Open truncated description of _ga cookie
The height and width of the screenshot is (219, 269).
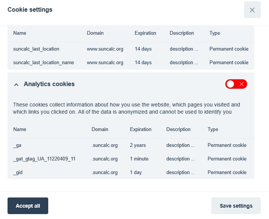click(180, 145)
